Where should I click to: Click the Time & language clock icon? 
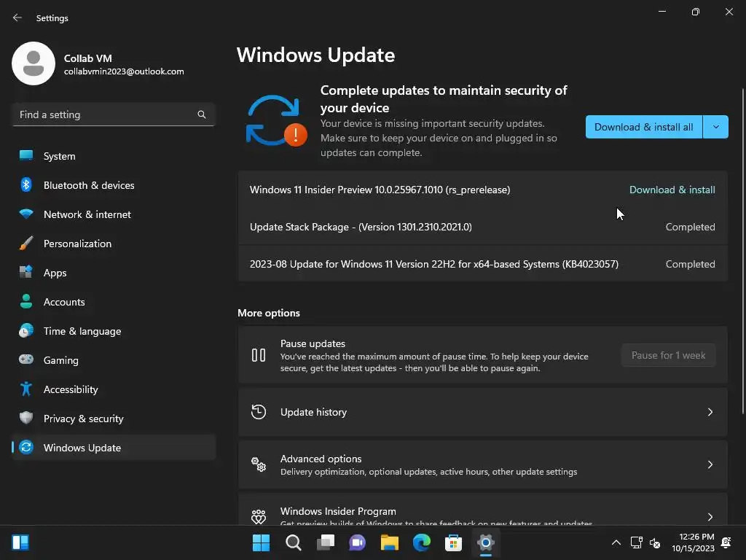point(26,330)
